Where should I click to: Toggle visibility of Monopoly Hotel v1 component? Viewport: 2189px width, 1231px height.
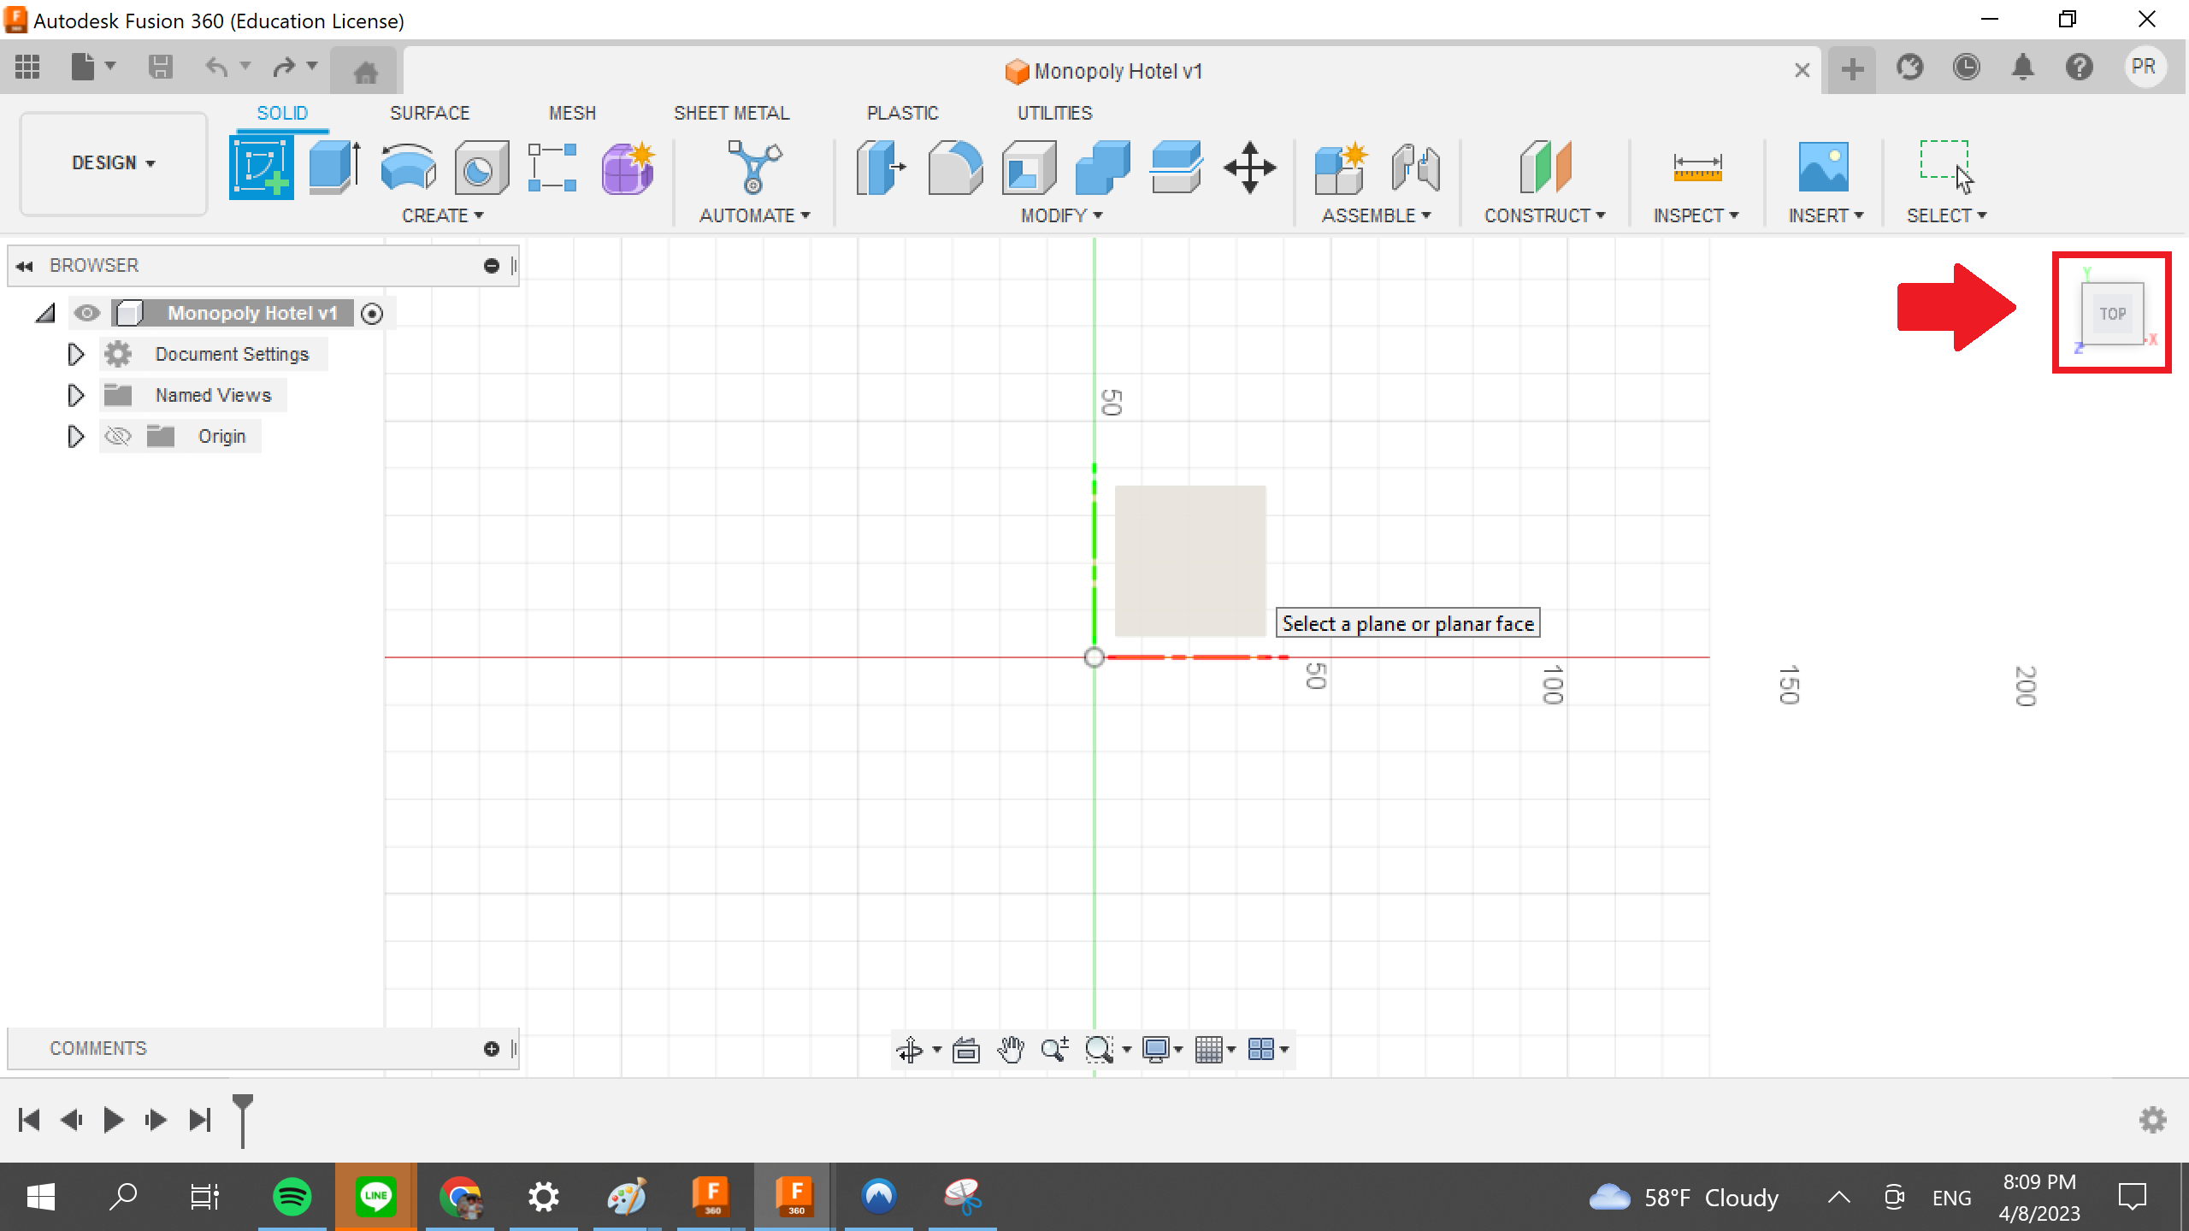pos(87,313)
